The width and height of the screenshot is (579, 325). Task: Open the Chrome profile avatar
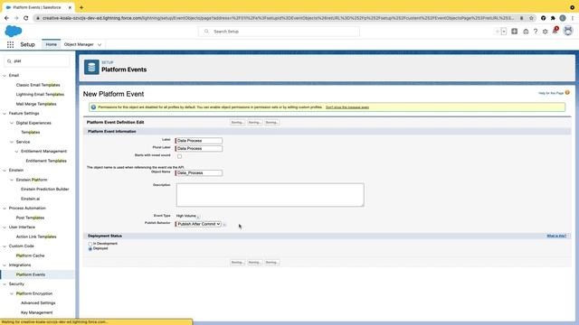coord(563,18)
